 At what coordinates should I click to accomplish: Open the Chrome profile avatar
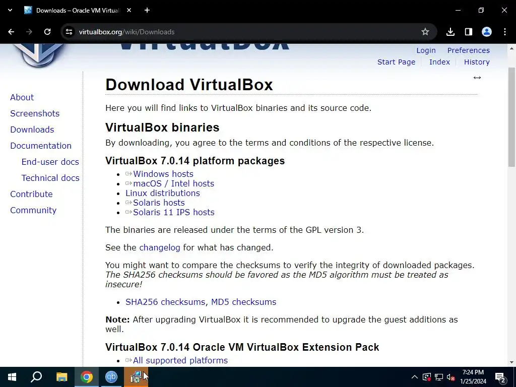[487, 32]
